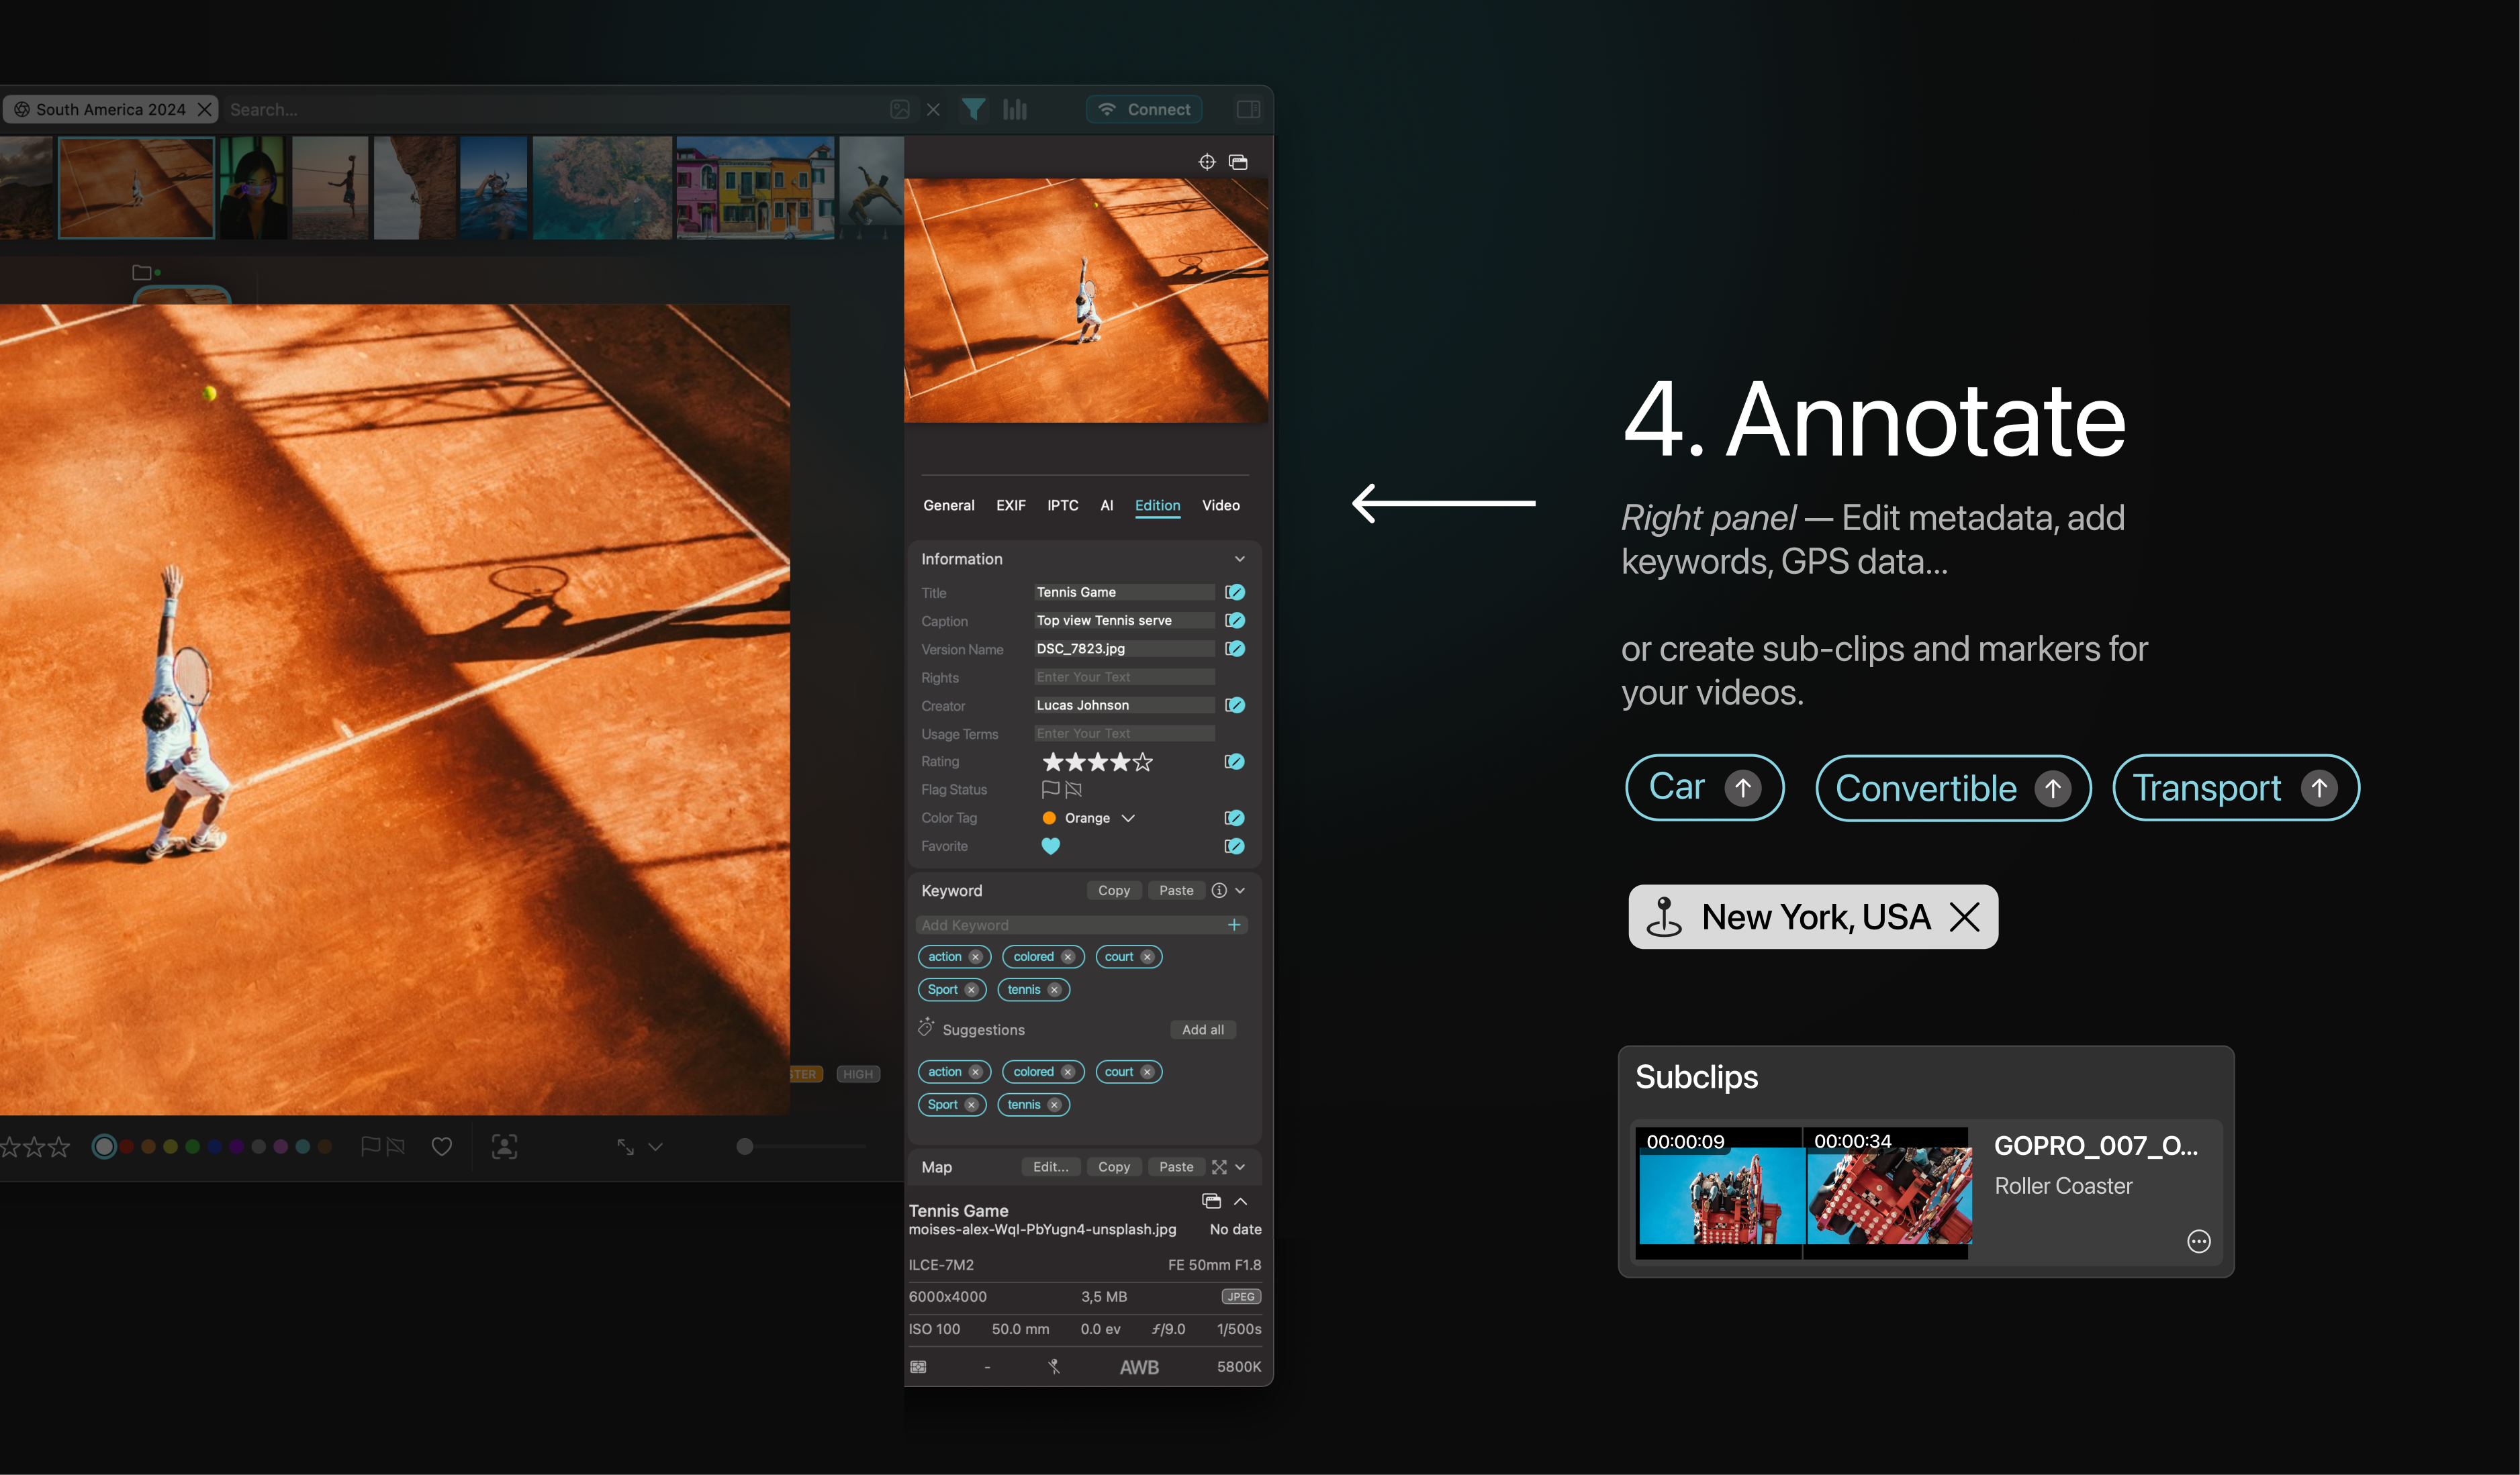Screen dimensions: 2520x1475
Task: Click the face detection icon
Action: coord(504,1146)
